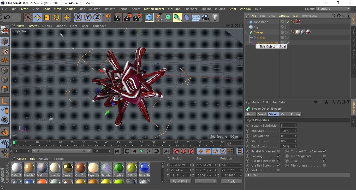The height and width of the screenshot is (190, 356).
Task: Enable the Parallel Movement checkbox
Action: (278, 151)
